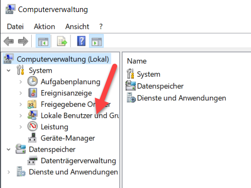The height and width of the screenshot is (188, 251).
Task: Open the Ansicht menu
Action: (77, 27)
